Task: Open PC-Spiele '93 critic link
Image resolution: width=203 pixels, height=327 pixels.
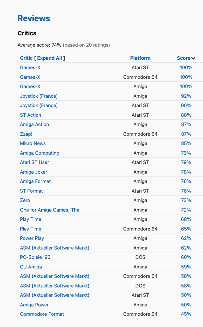Action: pos(35,257)
